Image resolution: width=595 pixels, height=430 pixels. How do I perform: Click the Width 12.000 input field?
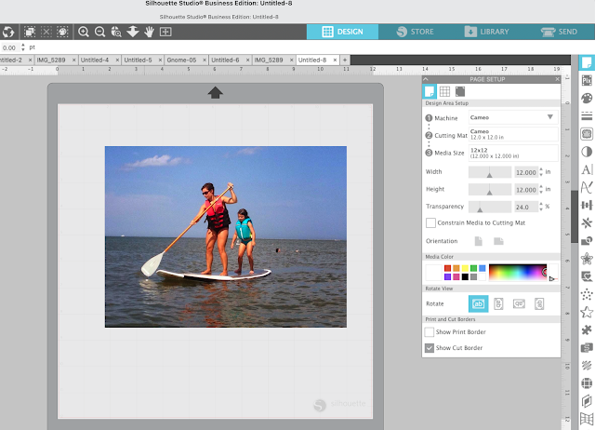[526, 172]
